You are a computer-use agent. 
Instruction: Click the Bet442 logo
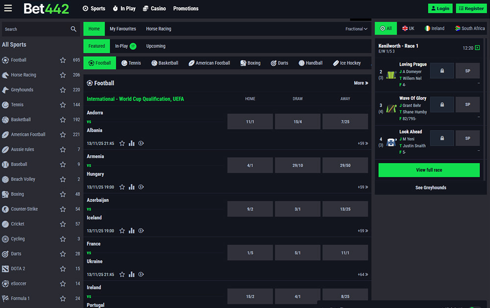click(x=47, y=8)
